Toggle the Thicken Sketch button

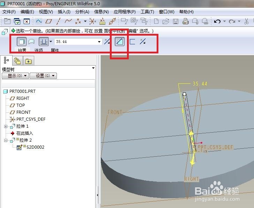point(132,42)
